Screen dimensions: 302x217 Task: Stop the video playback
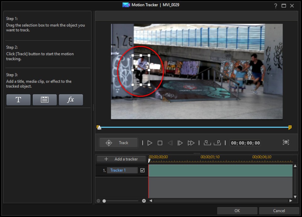pyautogui.click(x=160, y=143)
